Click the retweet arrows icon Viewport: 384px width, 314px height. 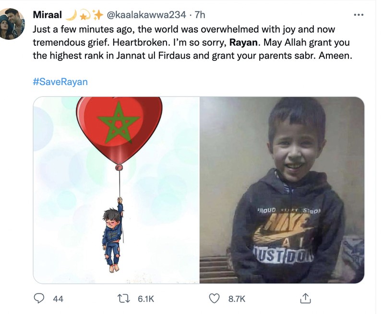126,298
